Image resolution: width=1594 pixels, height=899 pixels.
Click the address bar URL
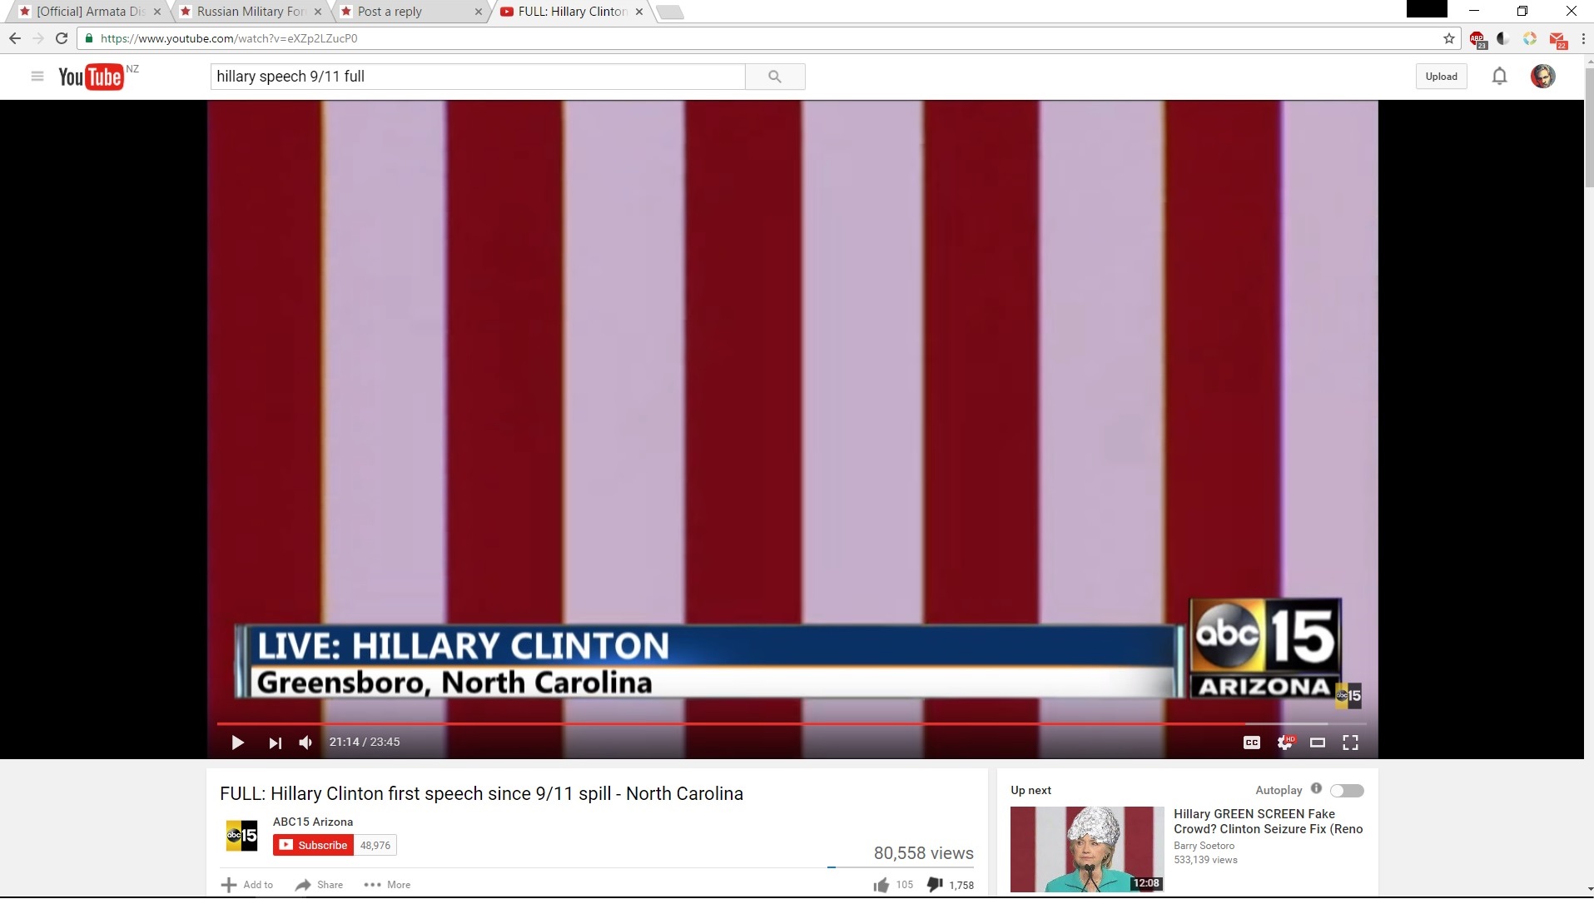(x=229, y=38)
